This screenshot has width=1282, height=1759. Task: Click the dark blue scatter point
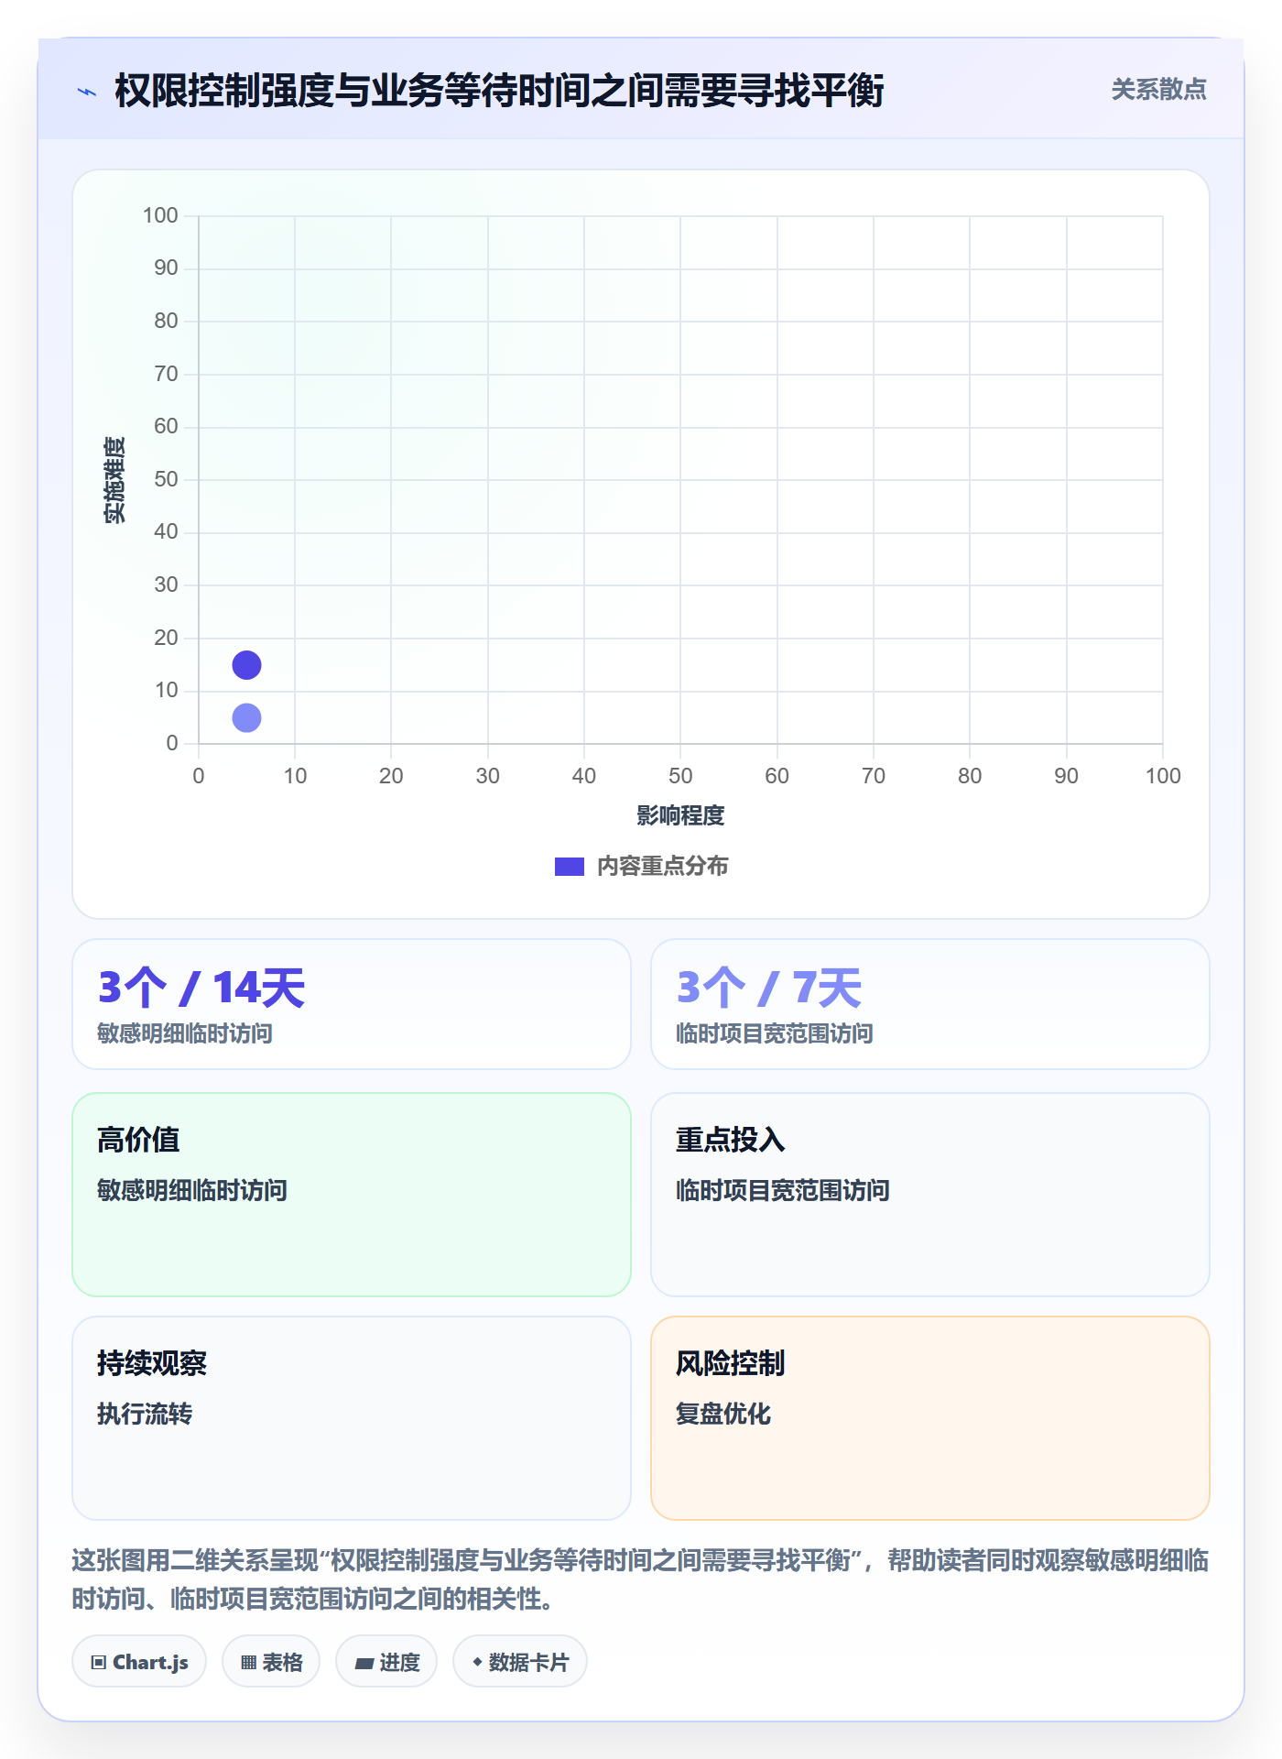(x=246, y=665)
